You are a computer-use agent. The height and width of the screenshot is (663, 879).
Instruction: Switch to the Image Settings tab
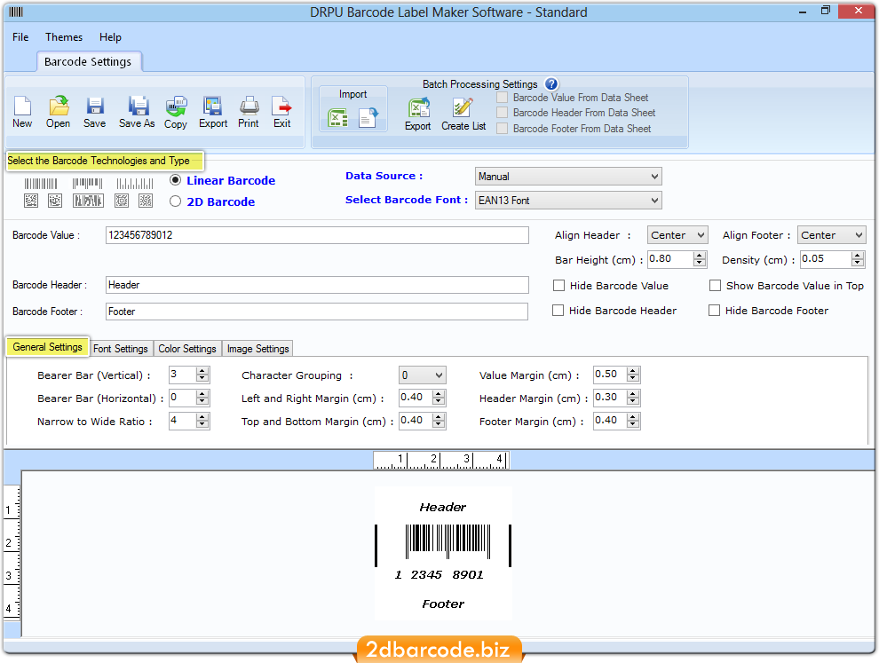point(257,349)
